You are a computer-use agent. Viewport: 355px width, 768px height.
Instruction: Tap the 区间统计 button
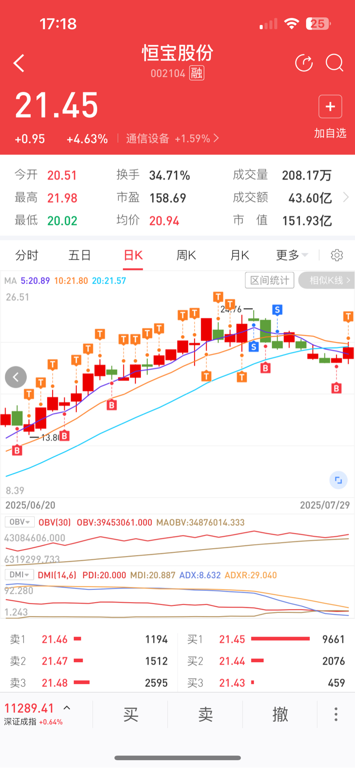[x=269, y=280]
